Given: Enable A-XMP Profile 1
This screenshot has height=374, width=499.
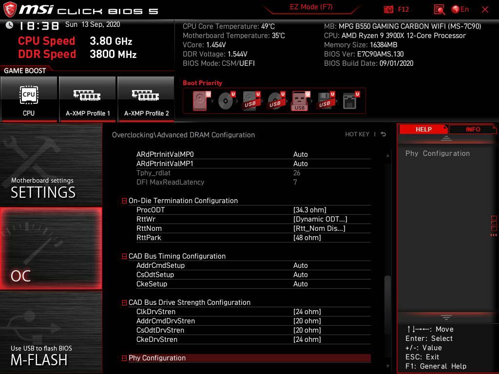Looking at the screenshot, I should 88,99.
